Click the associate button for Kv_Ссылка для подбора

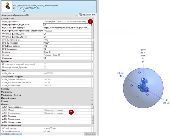92,28
